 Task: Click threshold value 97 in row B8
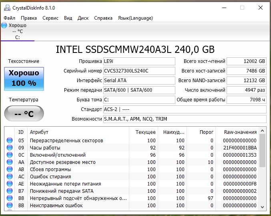point(210,198)
